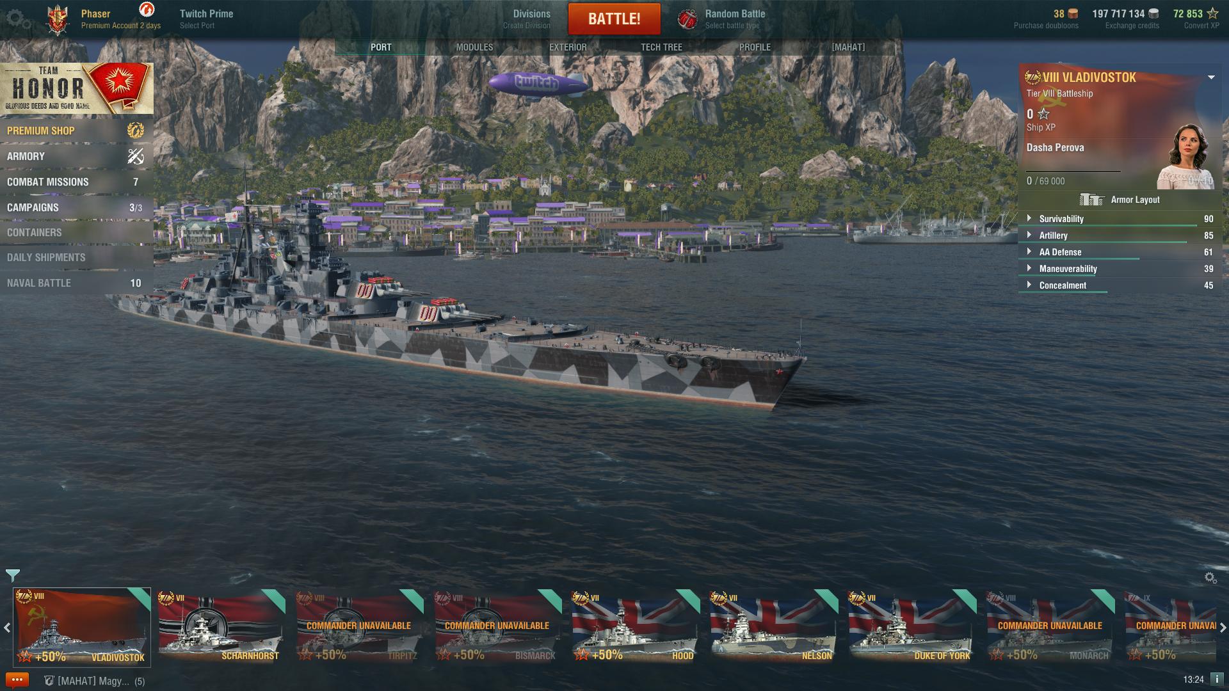Switch to the Modules tab

[474, 47]
